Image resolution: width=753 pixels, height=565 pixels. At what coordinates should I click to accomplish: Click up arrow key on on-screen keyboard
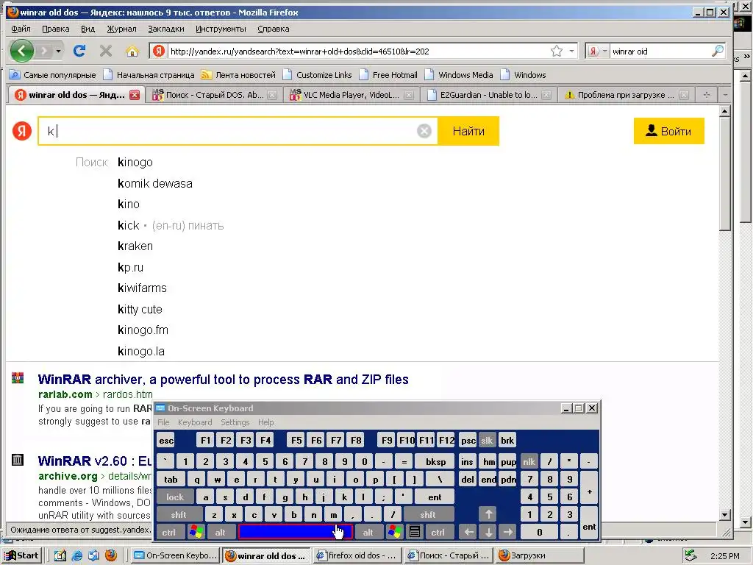pyautogui.click(x=488, y=514)
